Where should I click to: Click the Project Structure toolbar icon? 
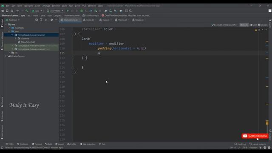121,11
